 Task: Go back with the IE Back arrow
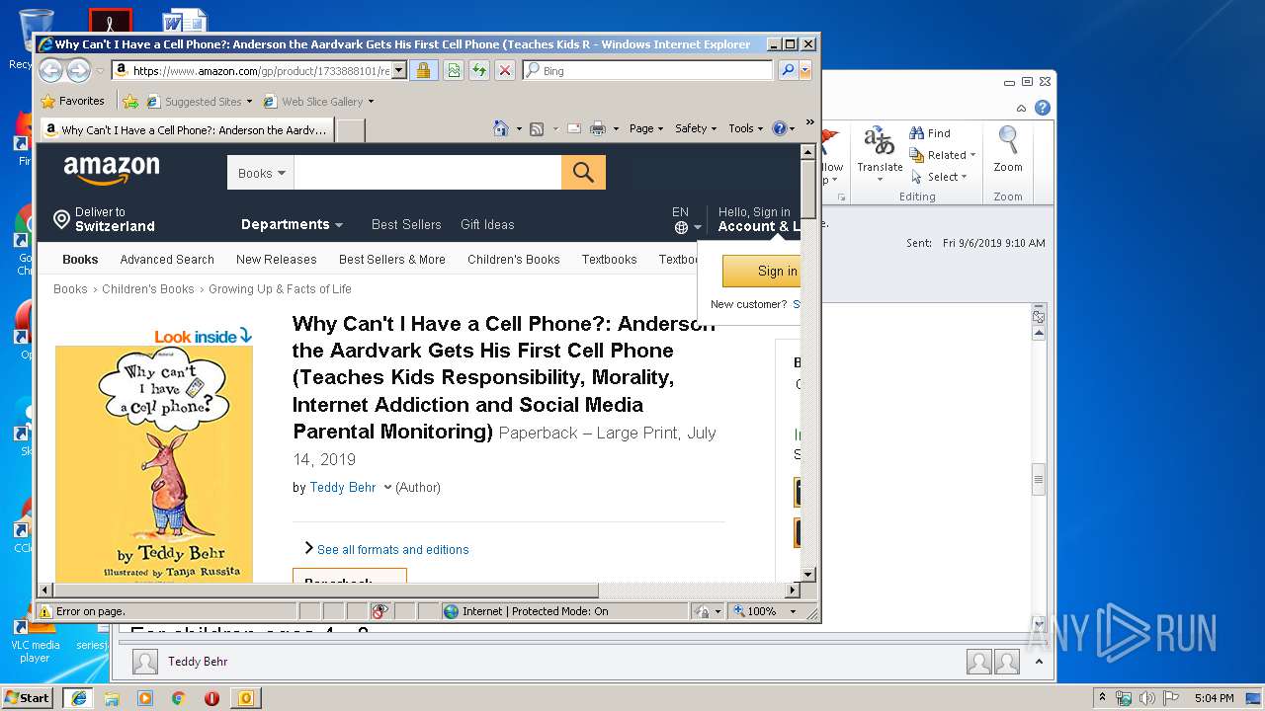pyautogui.click(x=51, y=70)
